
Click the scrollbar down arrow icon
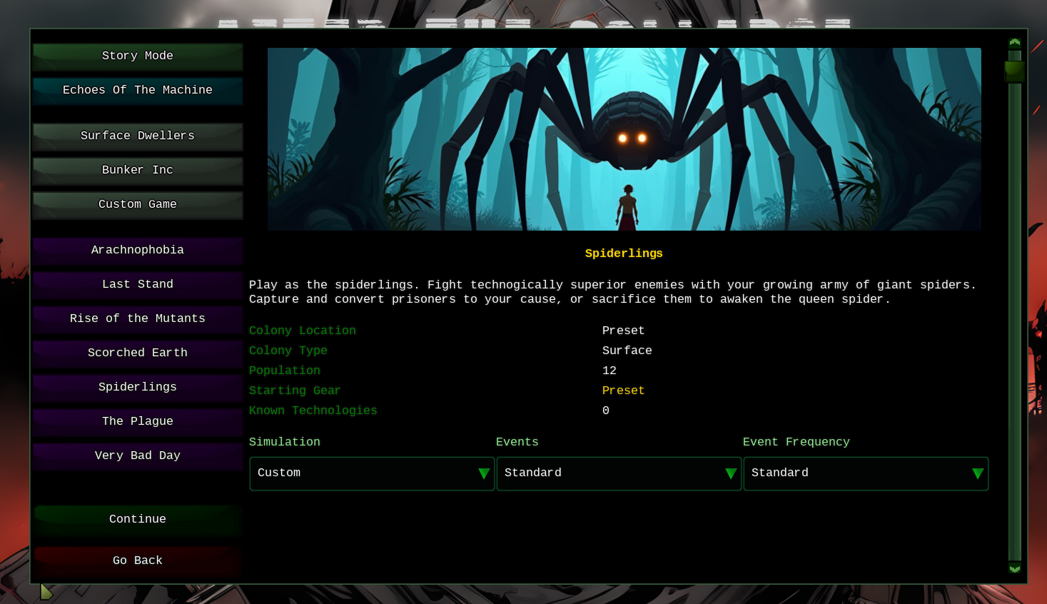tap(1014, 568)
